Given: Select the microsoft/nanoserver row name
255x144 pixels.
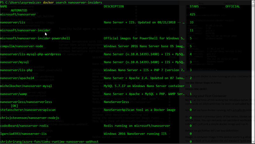Looking at the screenshot, I should point(18,15).
